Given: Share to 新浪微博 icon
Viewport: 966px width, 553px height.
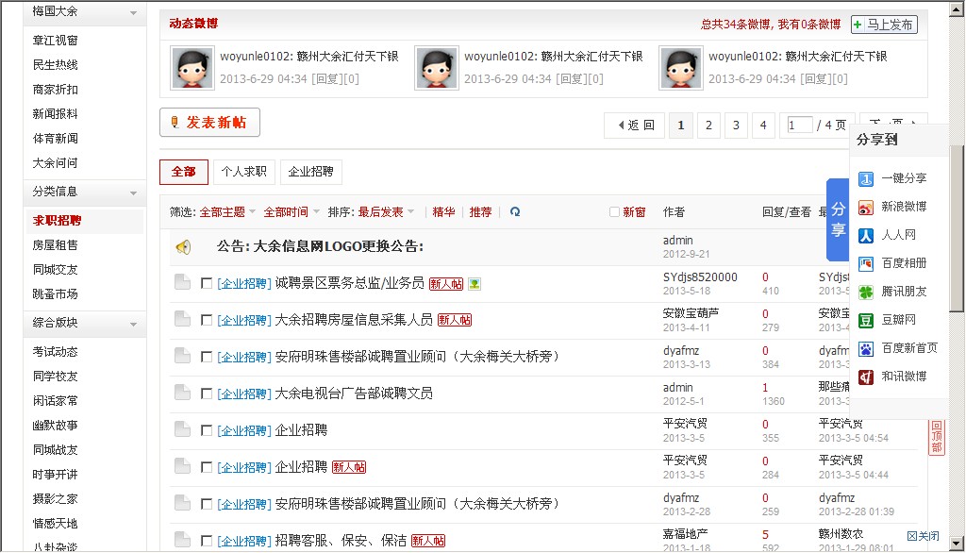Looking at the screenshot, I should coord(866,208).
